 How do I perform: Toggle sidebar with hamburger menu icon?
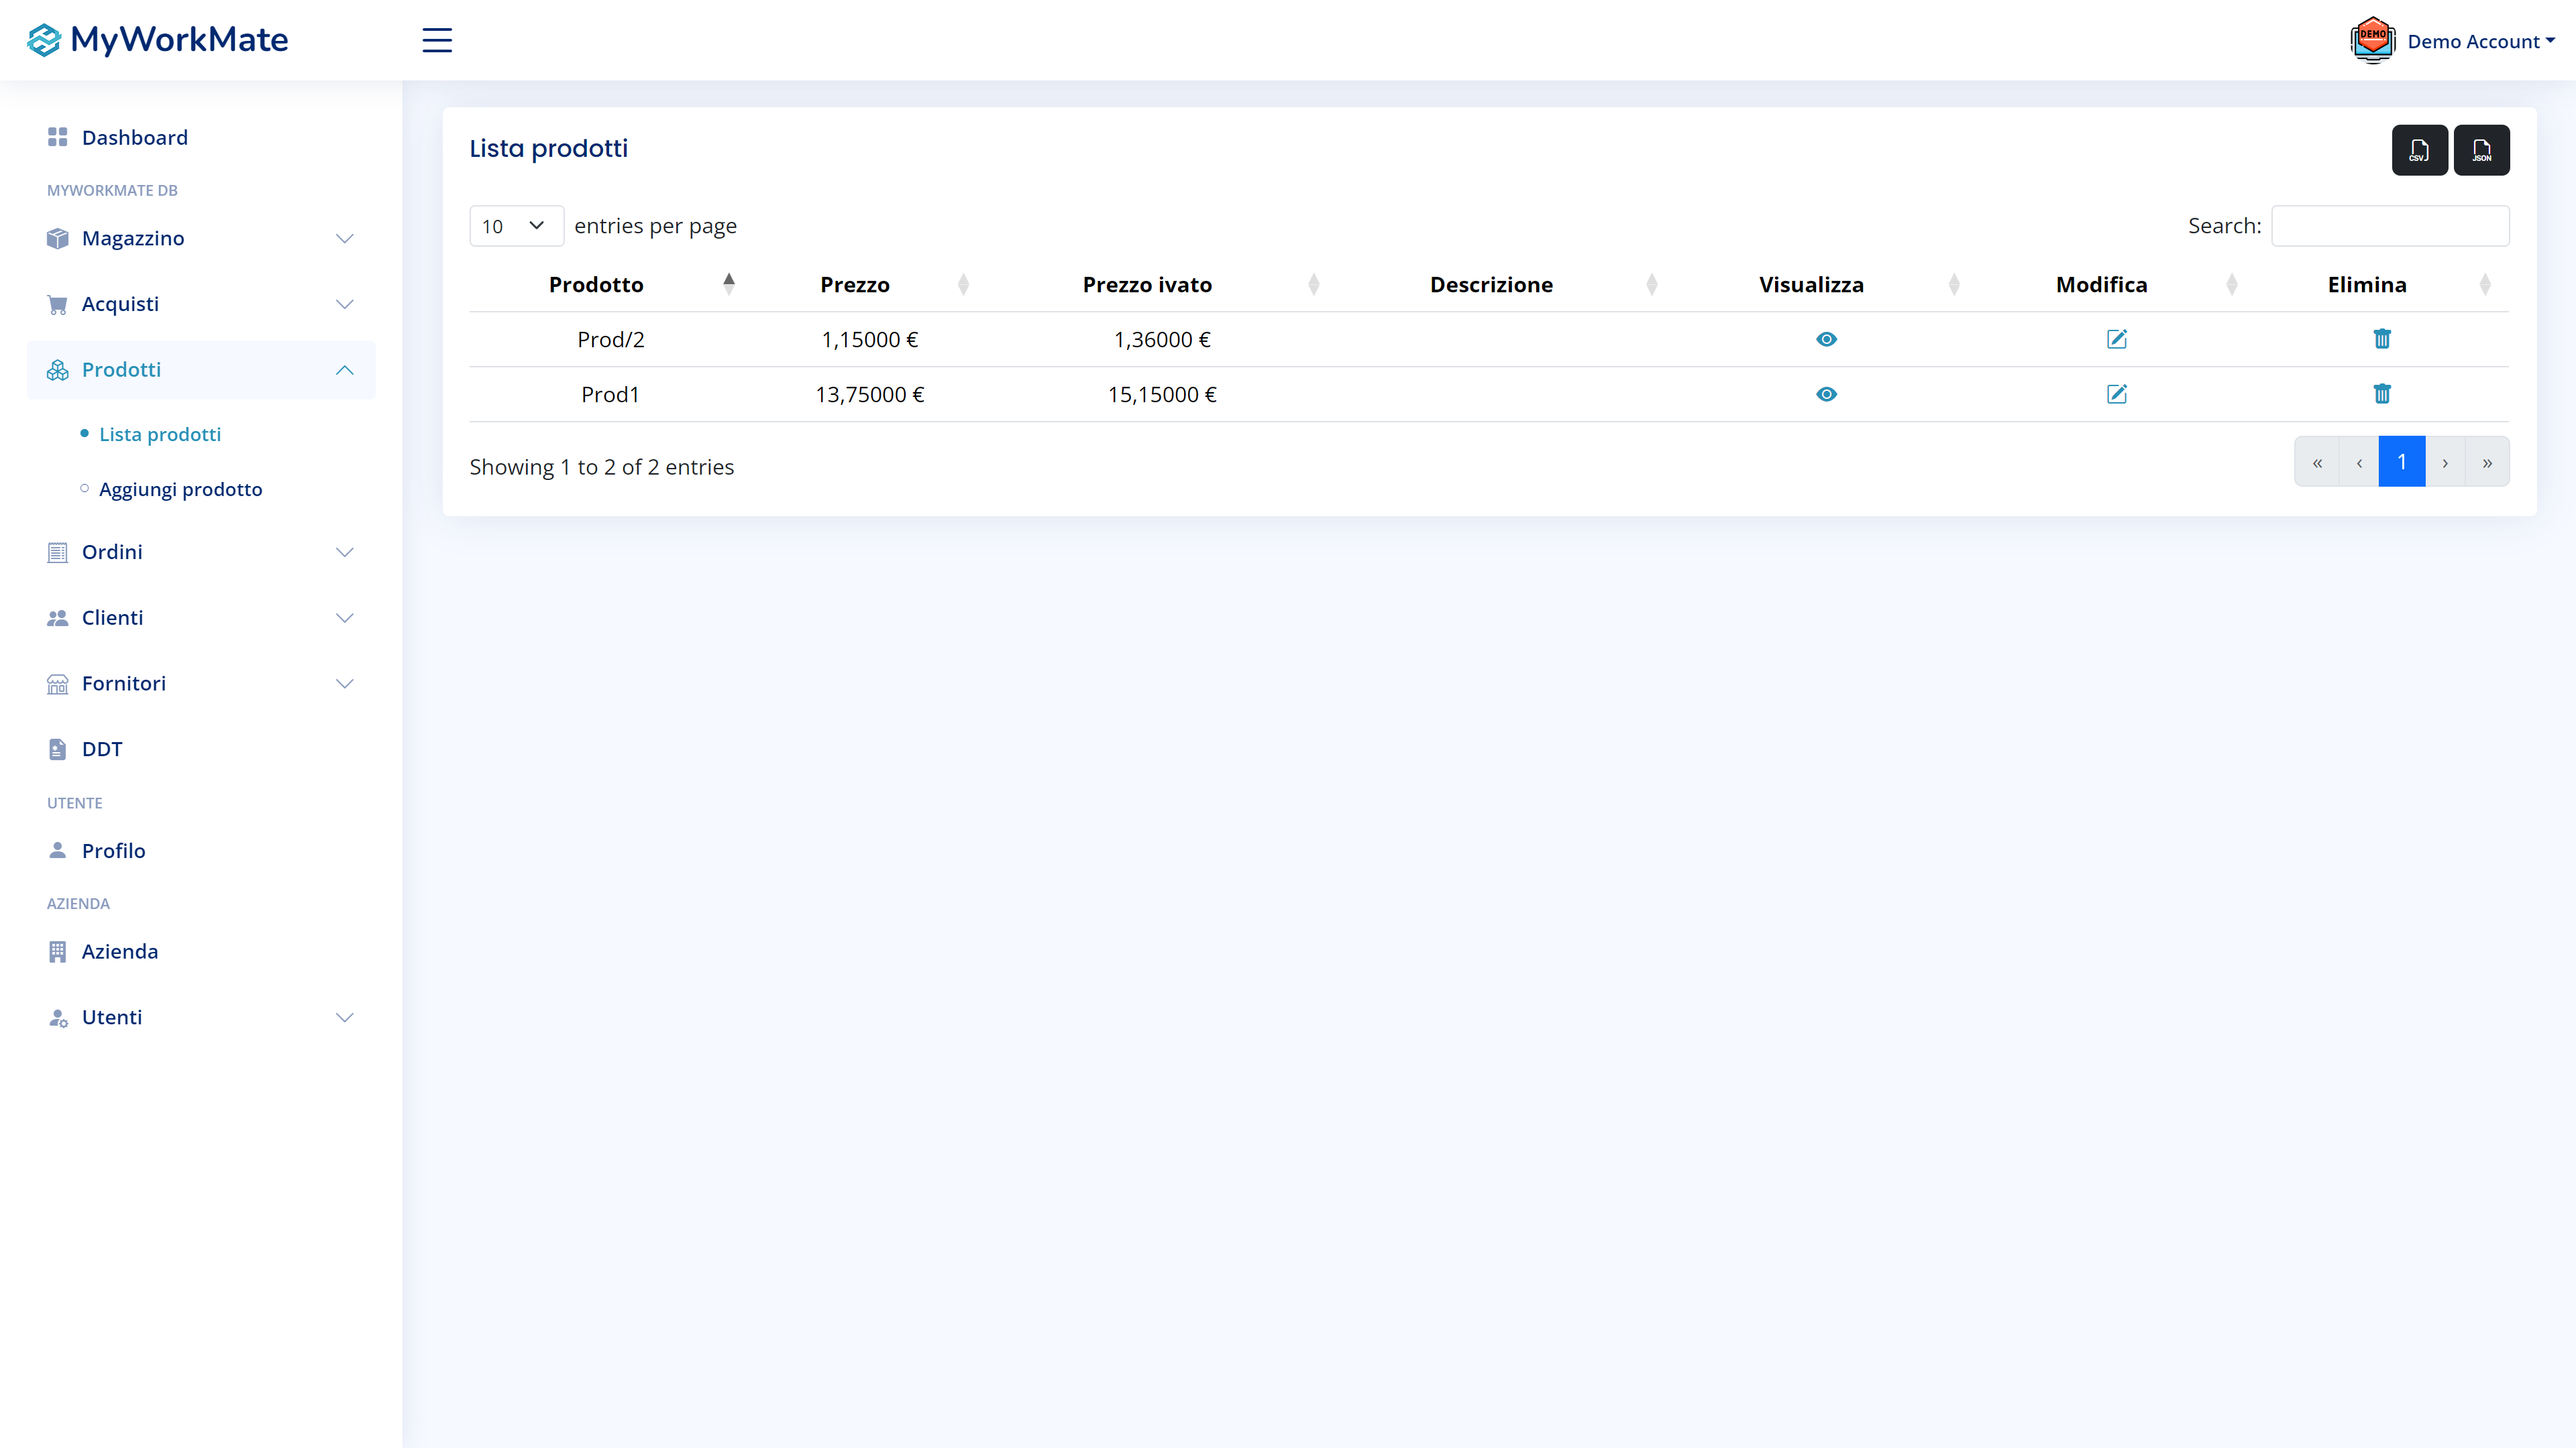pyautogui.click(x=437, y=40)
